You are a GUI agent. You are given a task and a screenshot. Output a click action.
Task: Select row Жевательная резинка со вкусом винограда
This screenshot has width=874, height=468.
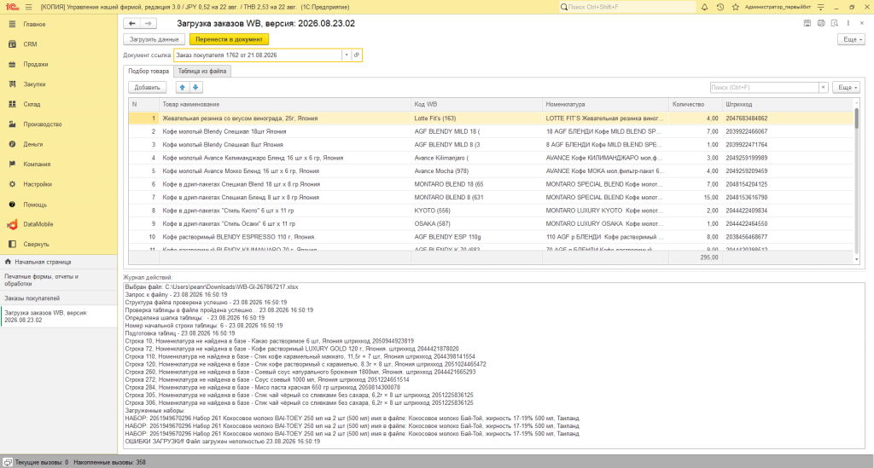(491, 118)
